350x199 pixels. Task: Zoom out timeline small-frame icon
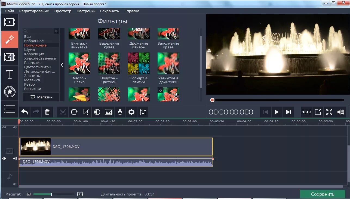pyautogui.click(x=29, y=194)
